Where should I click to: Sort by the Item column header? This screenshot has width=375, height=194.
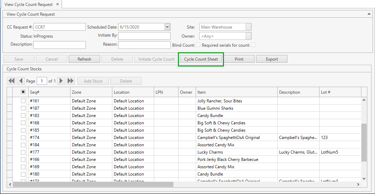click(237, 92)
